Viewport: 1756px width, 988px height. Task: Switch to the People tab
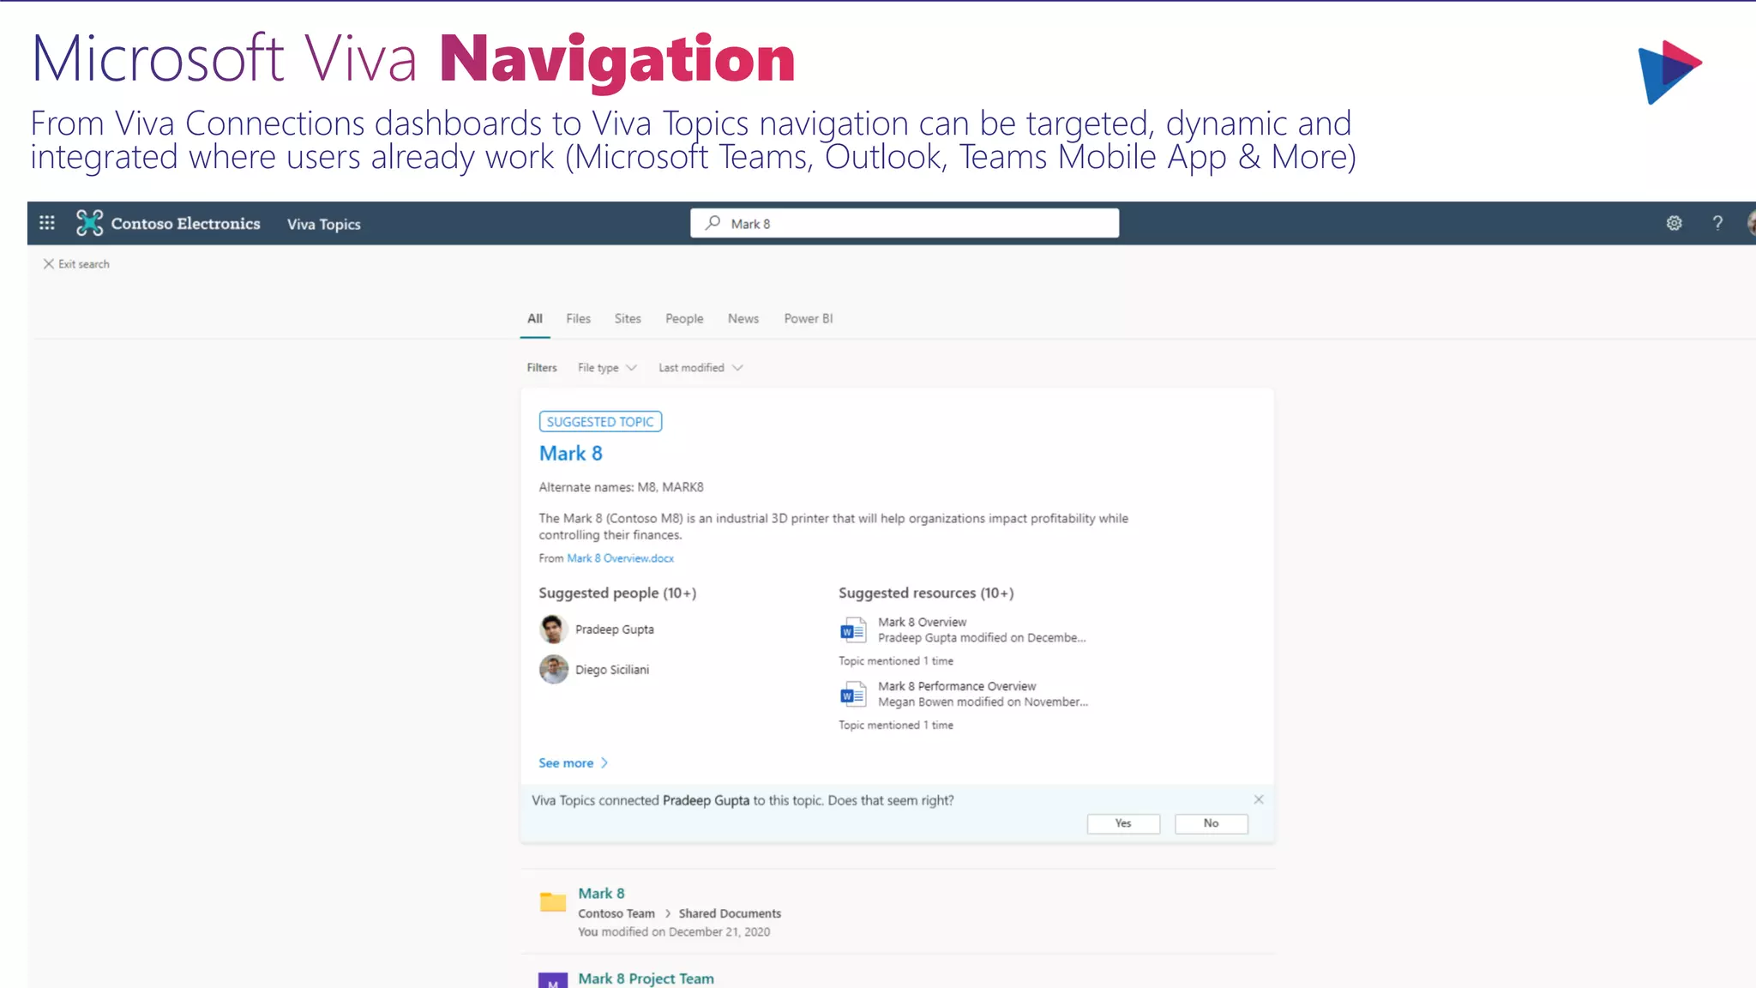(684, 318)
